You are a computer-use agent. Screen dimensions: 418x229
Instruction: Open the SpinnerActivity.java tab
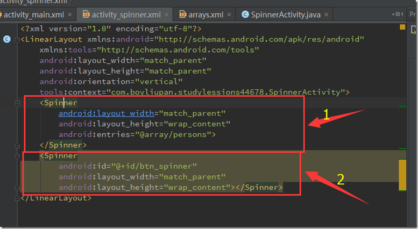point(288,15)
